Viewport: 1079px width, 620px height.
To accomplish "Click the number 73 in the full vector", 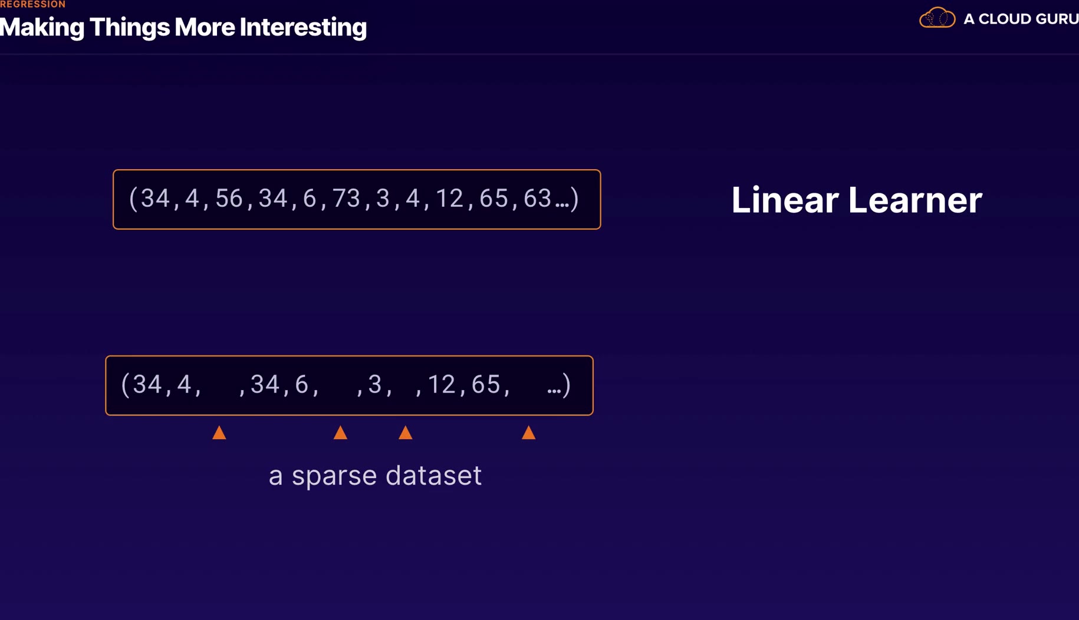I will (x=346, y=199).
